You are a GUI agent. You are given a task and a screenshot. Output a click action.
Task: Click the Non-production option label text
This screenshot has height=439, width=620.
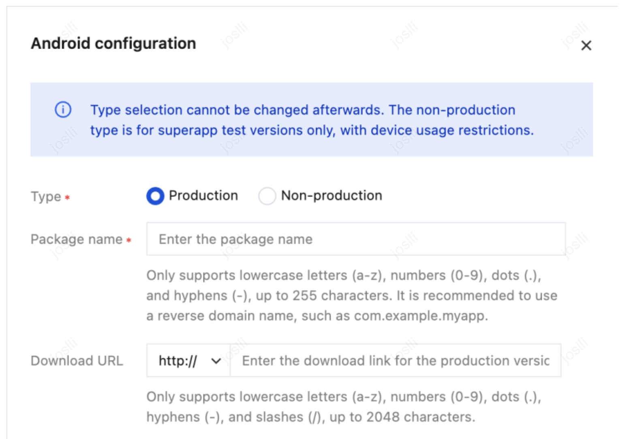tap(331, 196)
